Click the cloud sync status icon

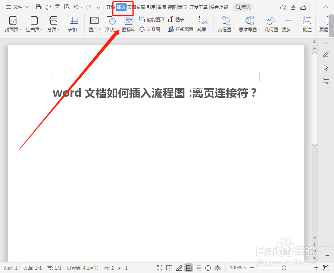pos(283,7)
